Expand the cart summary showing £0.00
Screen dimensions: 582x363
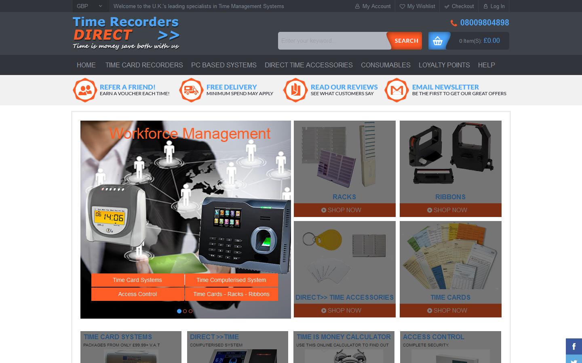point(479,41)
